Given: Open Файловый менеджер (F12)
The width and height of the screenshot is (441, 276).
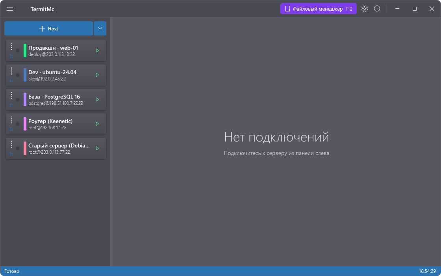Looking at the screenshot, I should point(319,9).
